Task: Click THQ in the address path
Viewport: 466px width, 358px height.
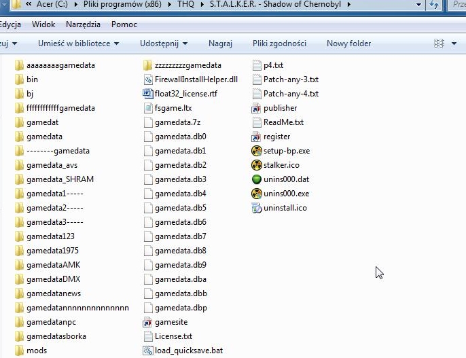Action: [x=185, y=4]
